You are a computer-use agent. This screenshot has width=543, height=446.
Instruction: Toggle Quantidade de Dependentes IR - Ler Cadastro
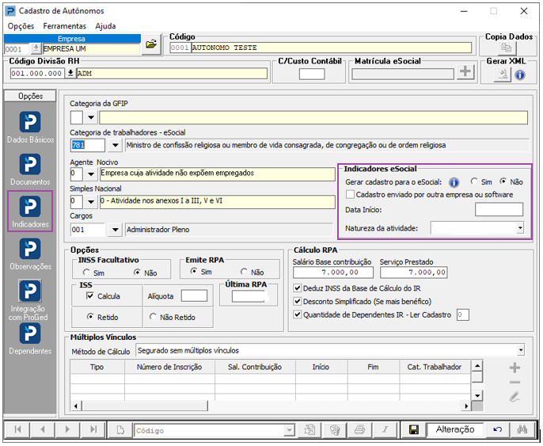(x=297, y=314)
